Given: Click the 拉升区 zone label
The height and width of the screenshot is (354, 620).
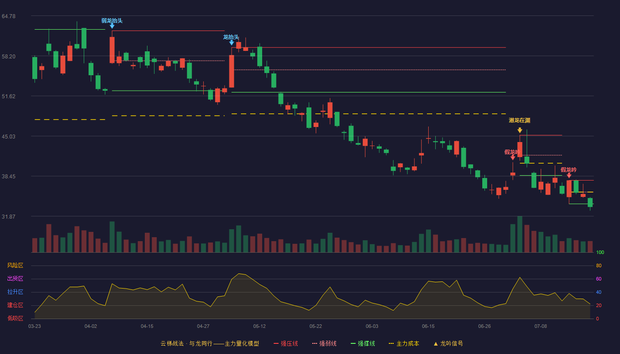Looking at the screenshot, I should [15, 292].
